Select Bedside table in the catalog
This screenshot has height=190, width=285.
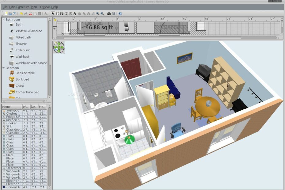[x=25, y=73]
